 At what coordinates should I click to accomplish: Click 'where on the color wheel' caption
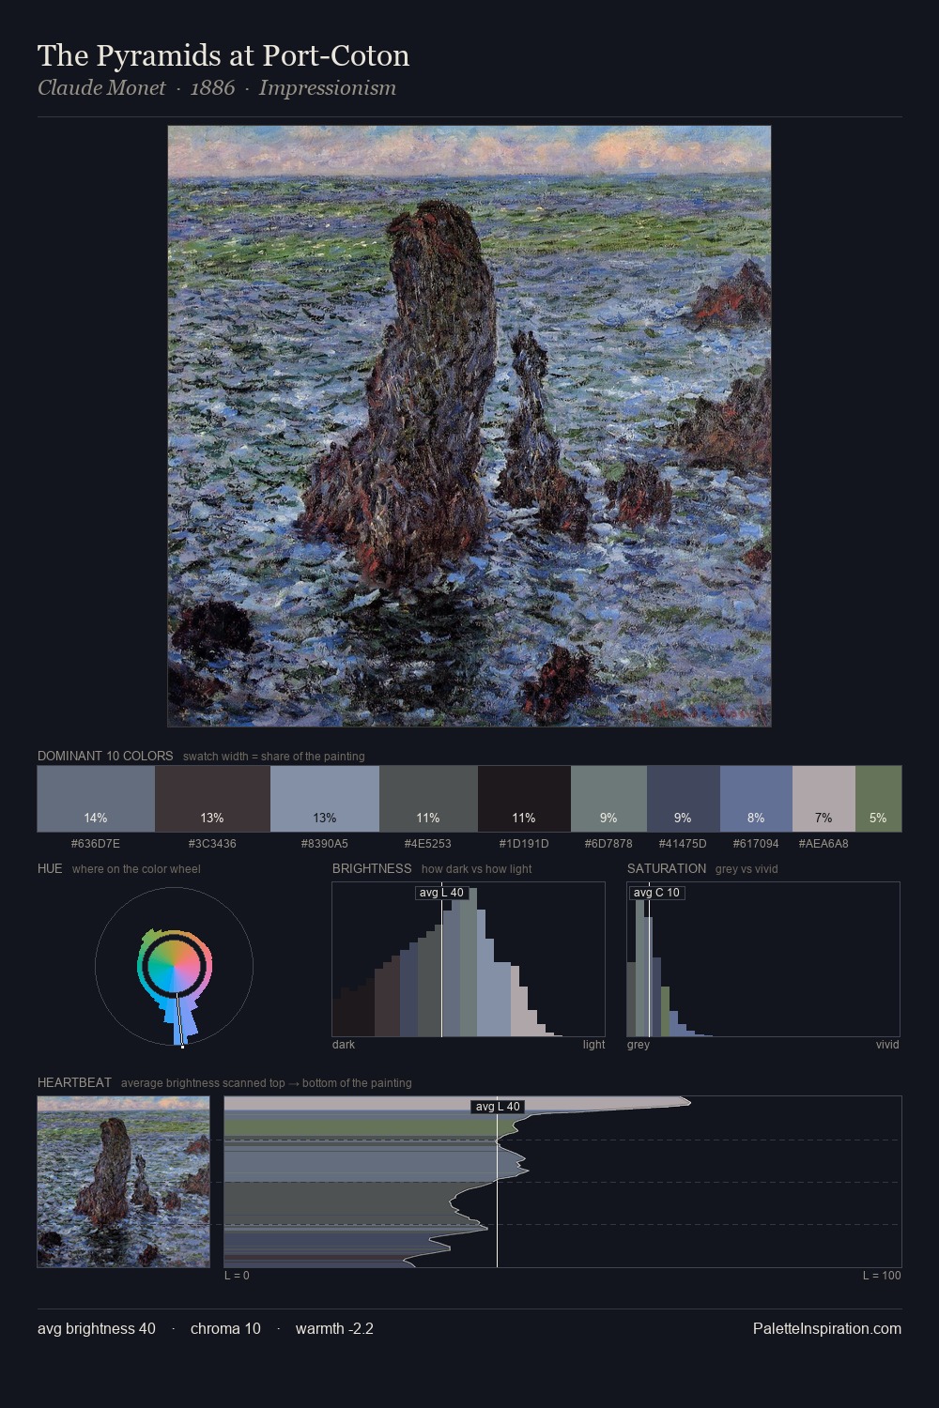click(x=136, y=869)
